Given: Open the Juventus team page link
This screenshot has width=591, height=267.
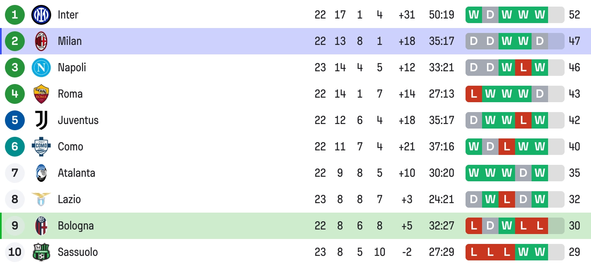Looking at the screenshot, I should [x=78, y=120].
